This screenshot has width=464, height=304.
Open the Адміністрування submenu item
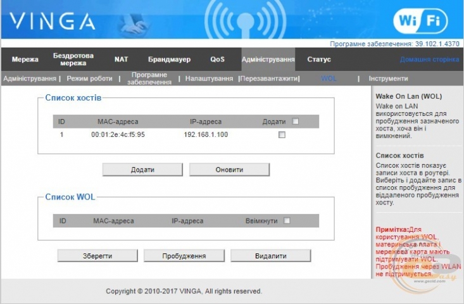30,79
